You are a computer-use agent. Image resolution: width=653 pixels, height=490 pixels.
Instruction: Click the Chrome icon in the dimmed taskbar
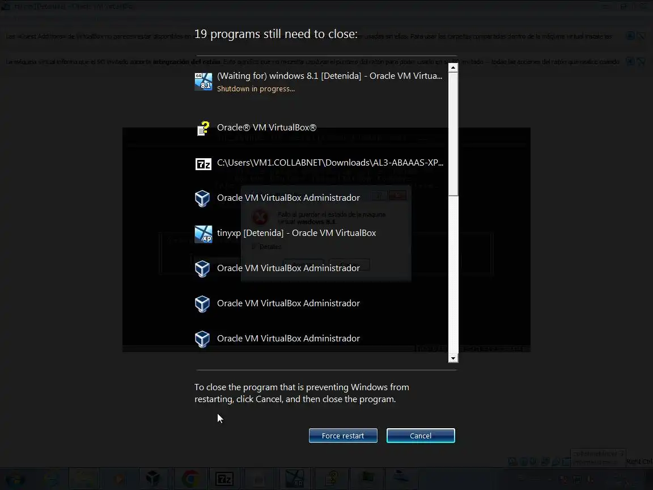point(190,479)
